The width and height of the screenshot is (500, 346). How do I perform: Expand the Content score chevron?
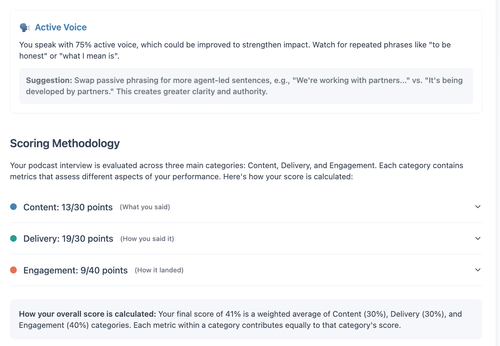[x=478, y=207]
